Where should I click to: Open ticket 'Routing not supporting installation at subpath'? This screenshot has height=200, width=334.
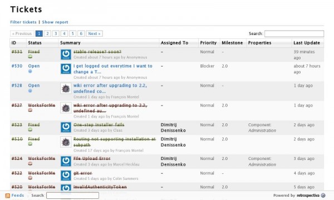point(115,142)
